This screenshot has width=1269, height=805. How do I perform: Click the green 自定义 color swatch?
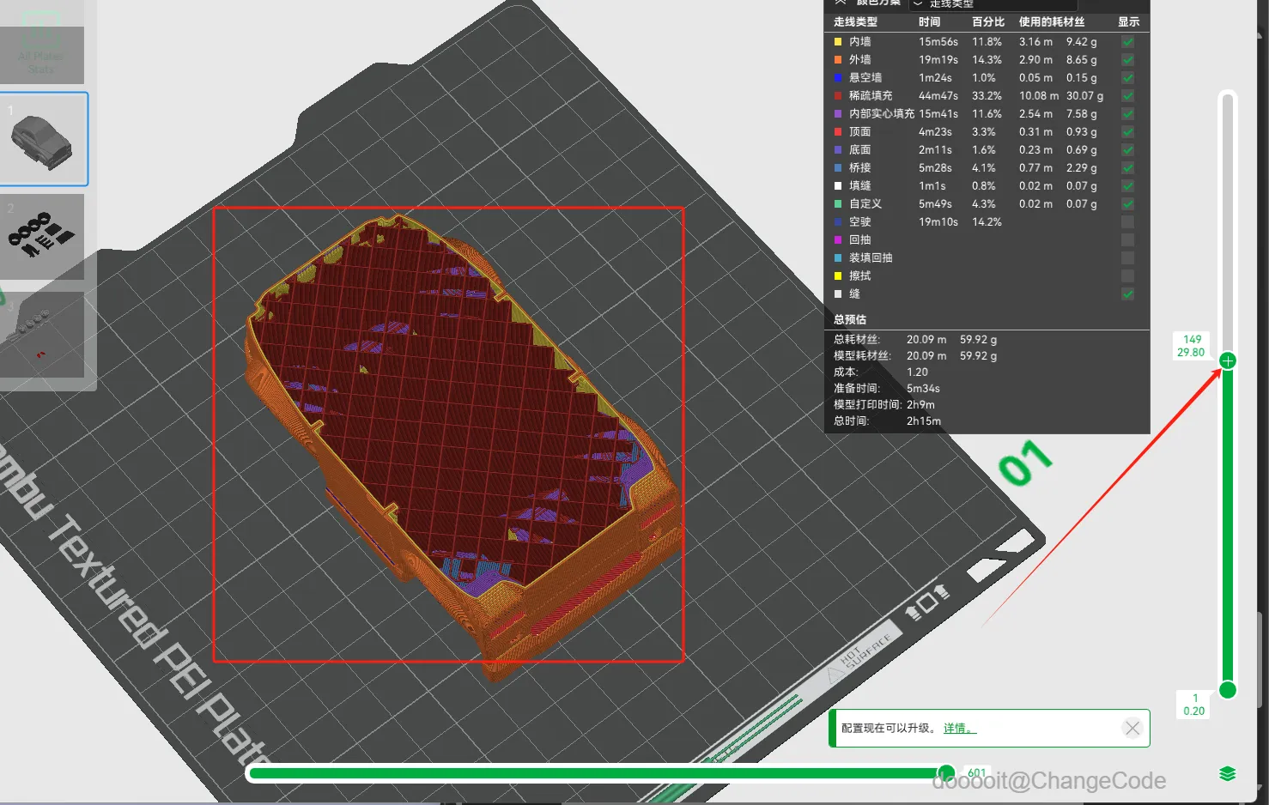click(838, 203)
